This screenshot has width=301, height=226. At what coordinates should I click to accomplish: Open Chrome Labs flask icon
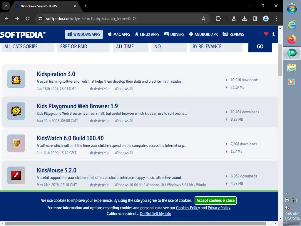(x=234, y=19)
